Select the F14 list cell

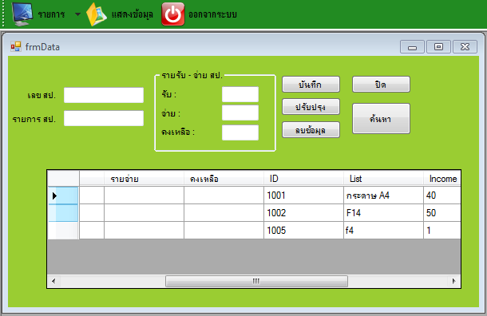383,213
